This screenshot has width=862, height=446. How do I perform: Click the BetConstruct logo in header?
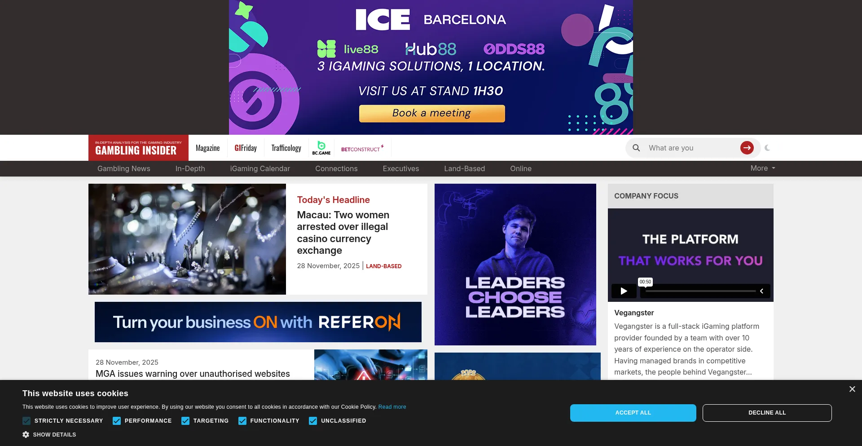362,148
